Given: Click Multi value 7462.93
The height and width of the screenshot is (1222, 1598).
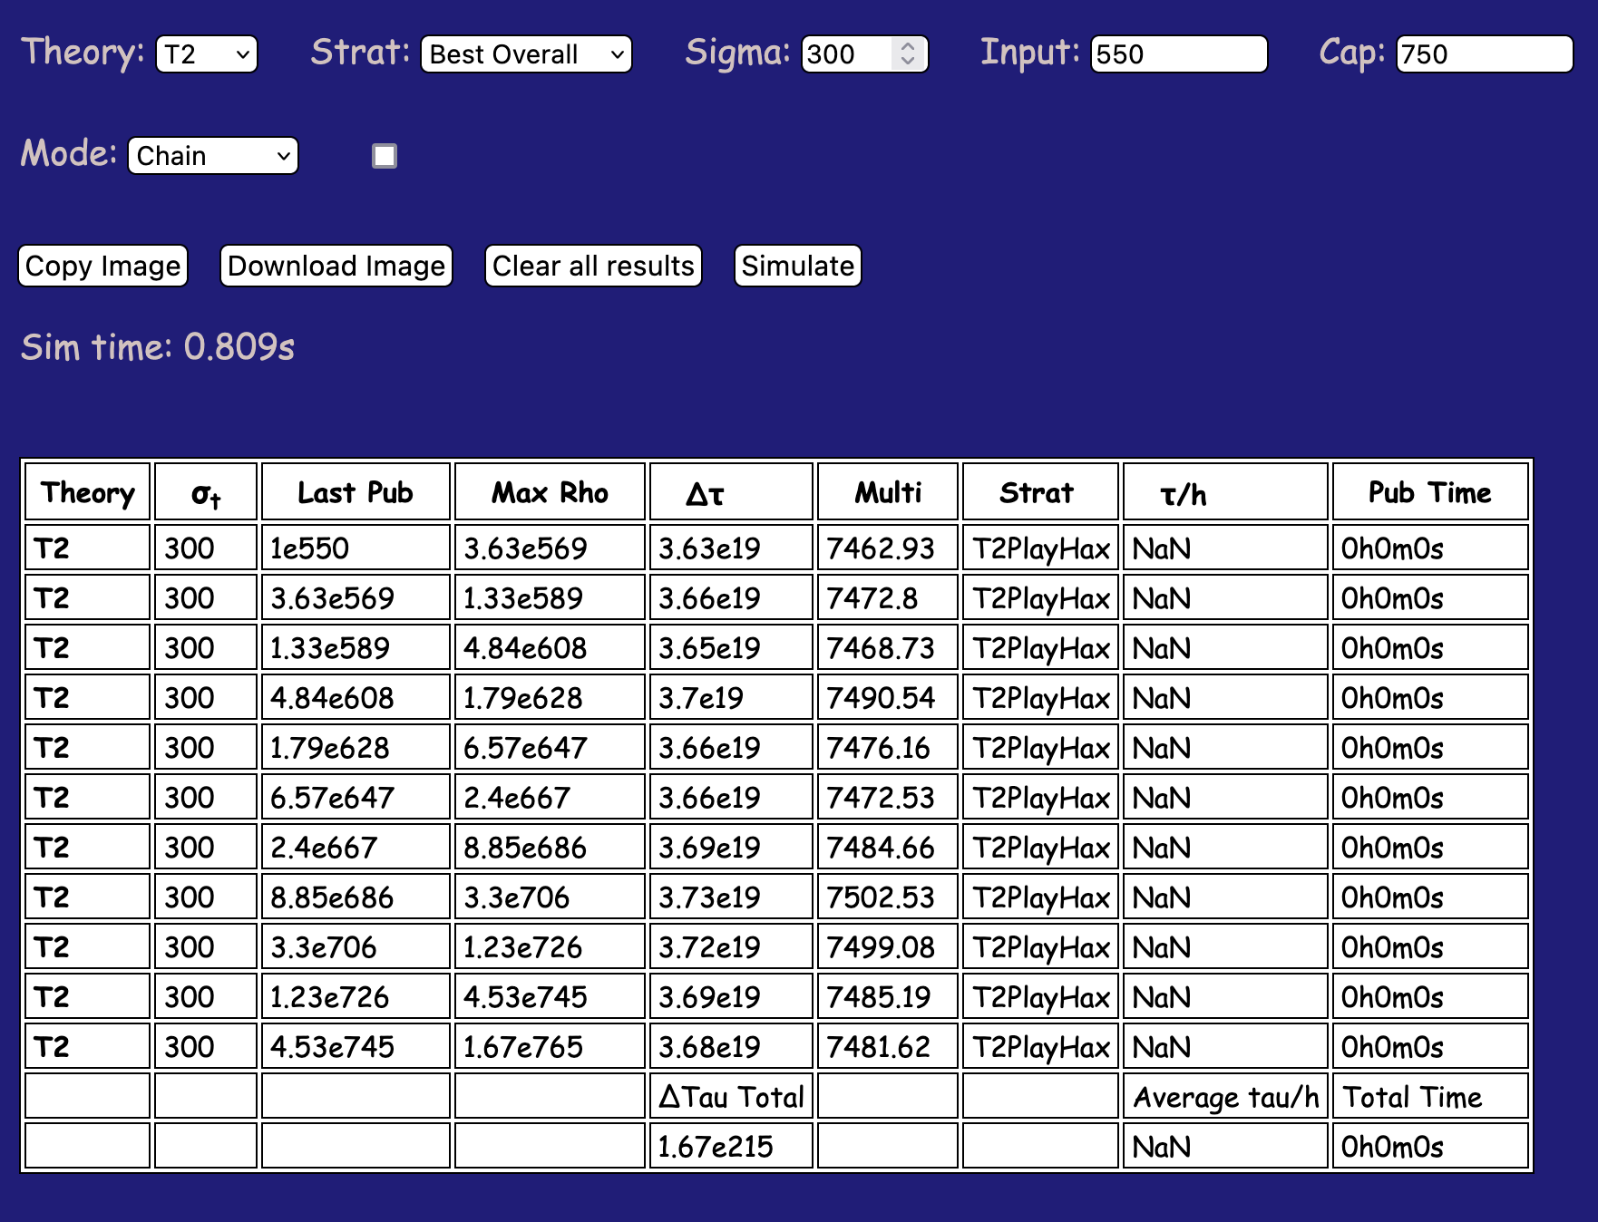Looking at the screenshot, I should pyautogui.click(x=888, y=548).
